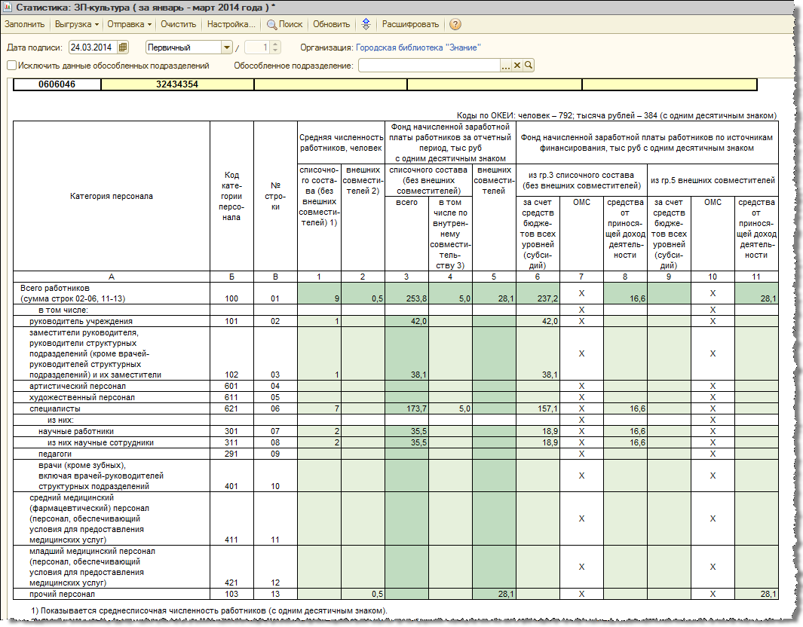Click the correction number stepper arrows
This screenshot has height=627, width=803.
[275, 47]
